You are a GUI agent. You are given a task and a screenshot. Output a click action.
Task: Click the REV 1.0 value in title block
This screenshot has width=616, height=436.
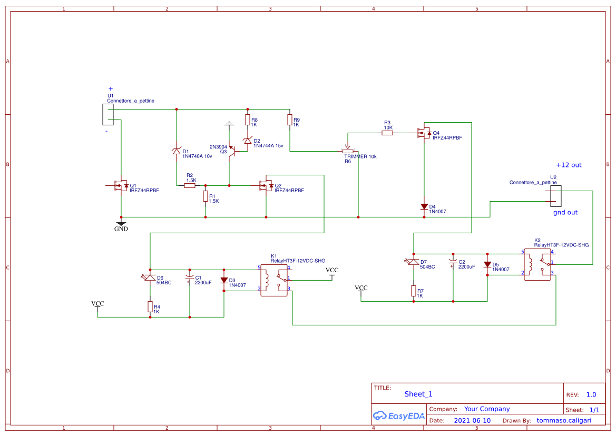[x=591, y=394]
